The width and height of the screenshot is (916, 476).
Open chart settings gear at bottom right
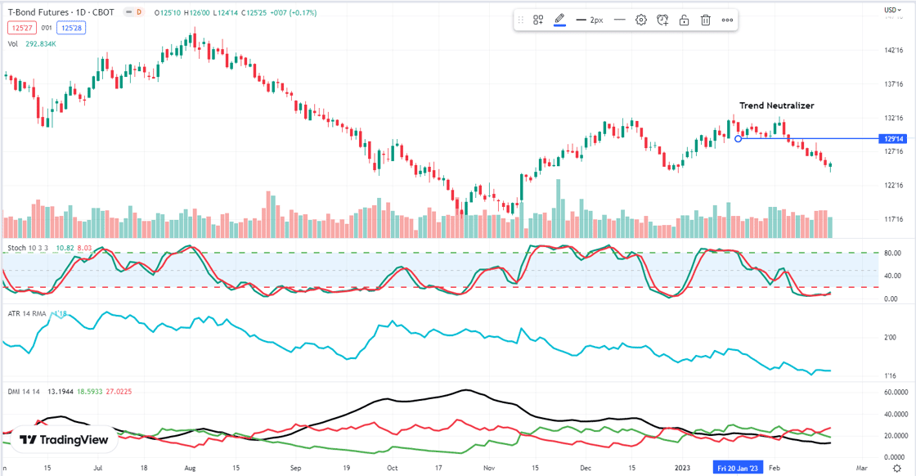tap(897, 468)
